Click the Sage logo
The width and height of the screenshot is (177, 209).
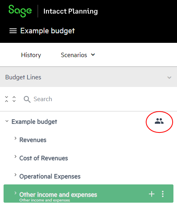(x=20, y=11)
